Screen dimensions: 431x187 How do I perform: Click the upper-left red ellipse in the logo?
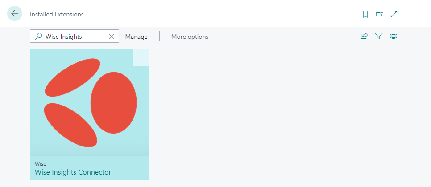click(x=72, y=77)
